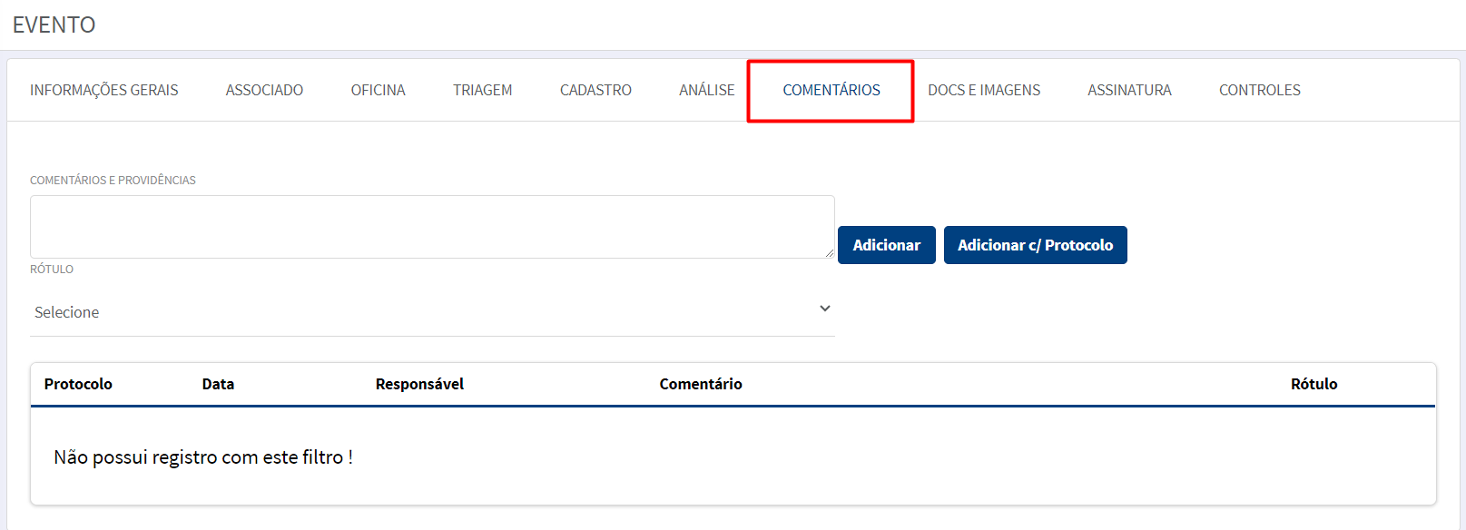
Task: Click the Rótulo table column header
Action: click(x=1313, y=384)
